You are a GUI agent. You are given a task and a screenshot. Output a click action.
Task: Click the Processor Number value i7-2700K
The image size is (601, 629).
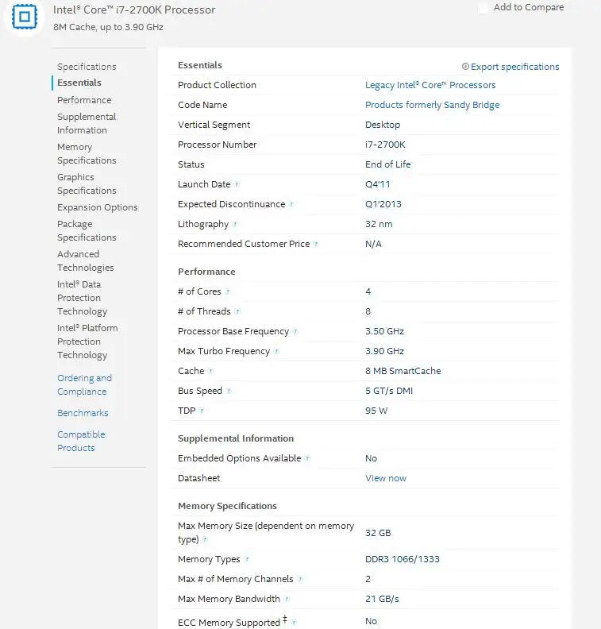point(385,145)
